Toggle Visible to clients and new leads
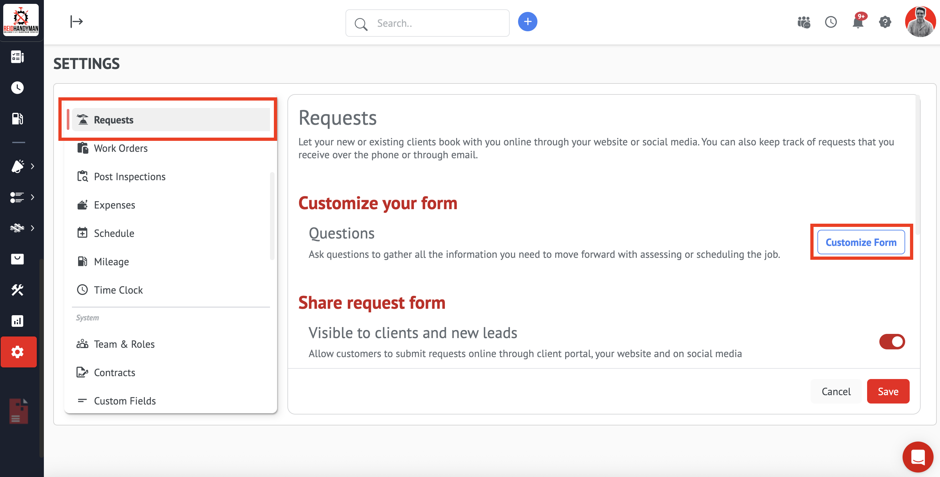940x477 pixels. pos(892,342)
